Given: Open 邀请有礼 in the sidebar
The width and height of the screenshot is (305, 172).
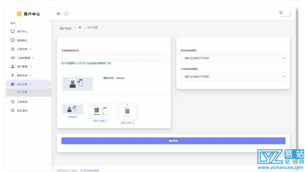Looking at the screenshot, I should [x=22, y=40].
